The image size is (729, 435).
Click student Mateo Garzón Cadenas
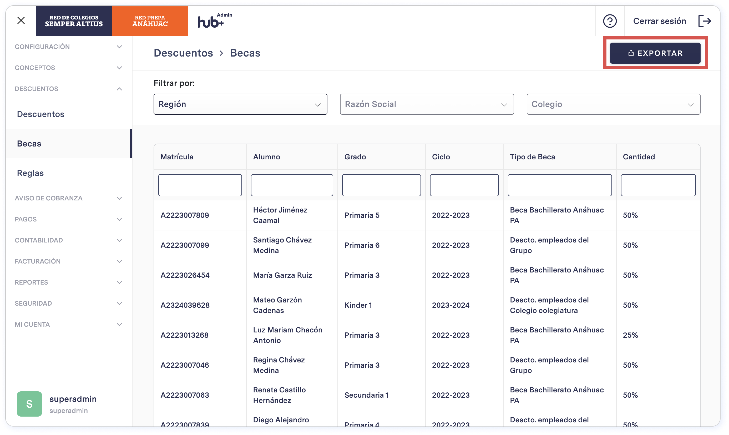(277, 305)
